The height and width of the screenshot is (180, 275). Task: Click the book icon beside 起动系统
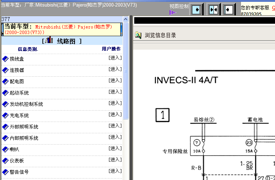pyautogui.click(x=5, y=93)
